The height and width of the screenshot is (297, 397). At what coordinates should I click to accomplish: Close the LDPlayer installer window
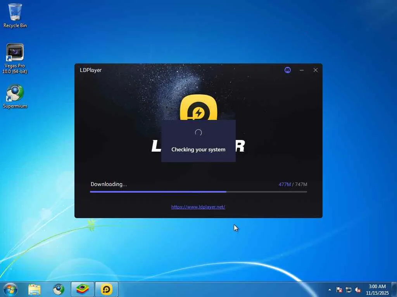click(x=316, y=70)
